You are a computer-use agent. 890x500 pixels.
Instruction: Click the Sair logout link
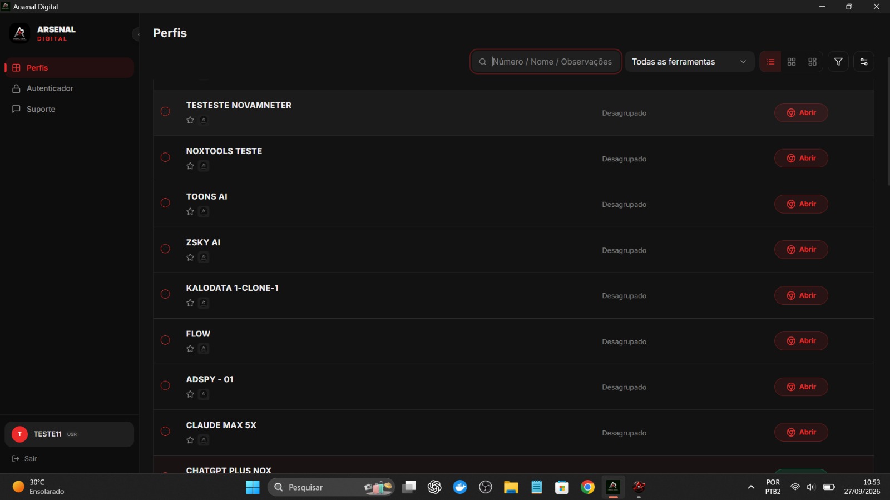point(24,459)
